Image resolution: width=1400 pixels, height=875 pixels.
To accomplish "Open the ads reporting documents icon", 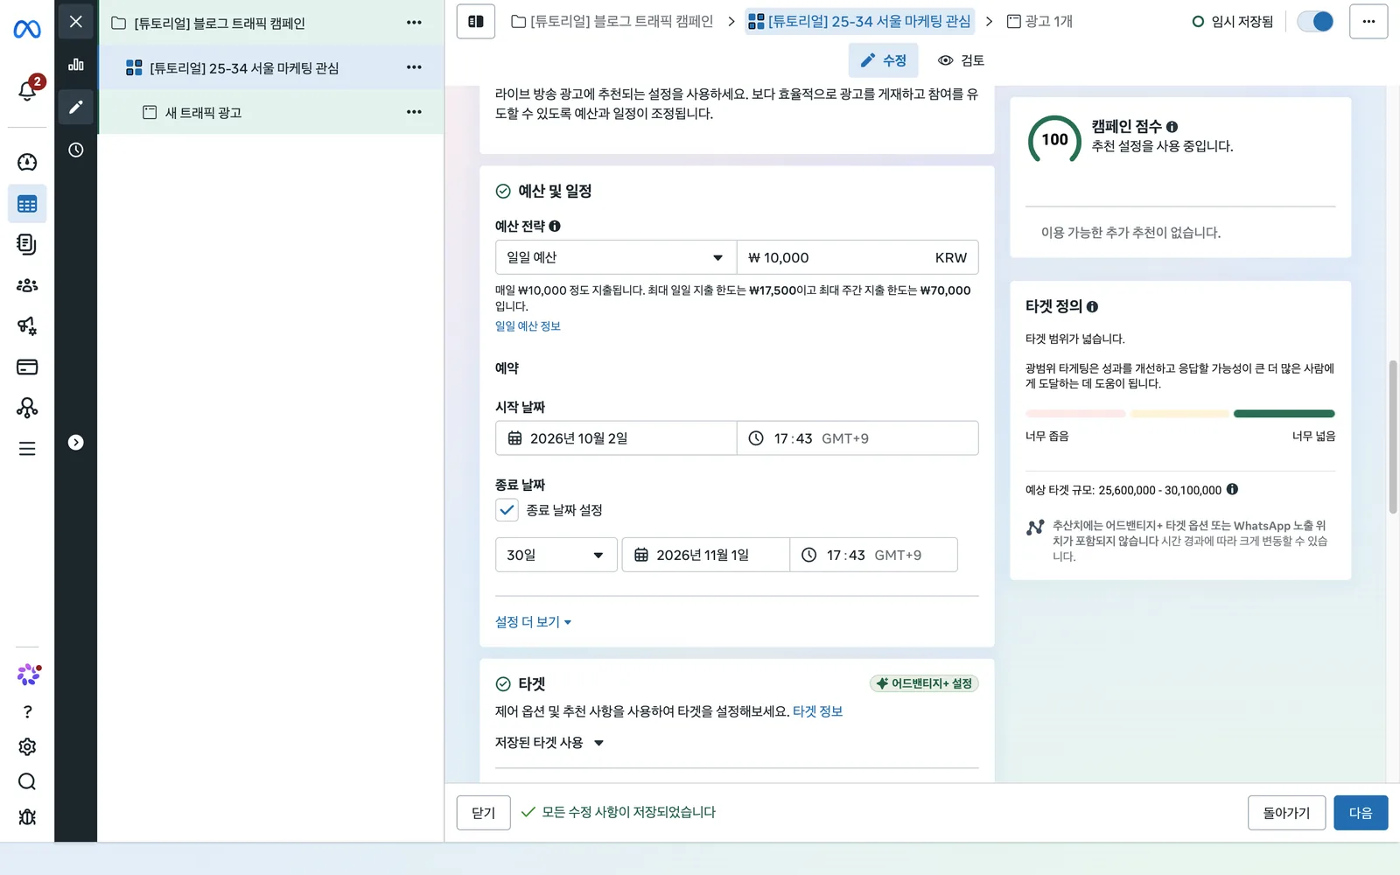I will point(27,244).
